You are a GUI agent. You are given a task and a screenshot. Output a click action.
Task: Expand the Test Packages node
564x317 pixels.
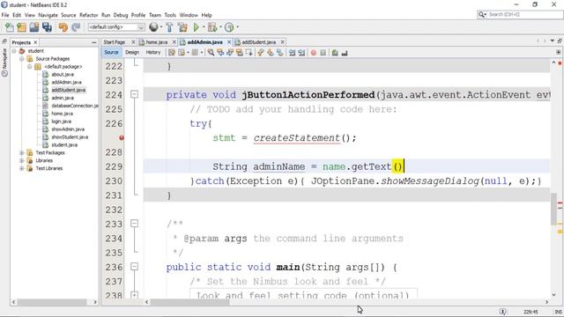click(22, 152)
